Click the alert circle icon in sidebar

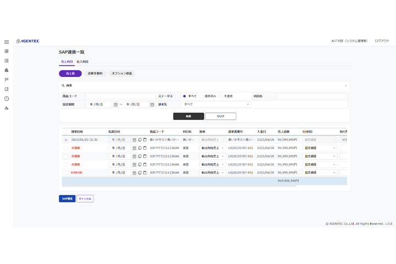pyautogui.click(x=7, y=98)
